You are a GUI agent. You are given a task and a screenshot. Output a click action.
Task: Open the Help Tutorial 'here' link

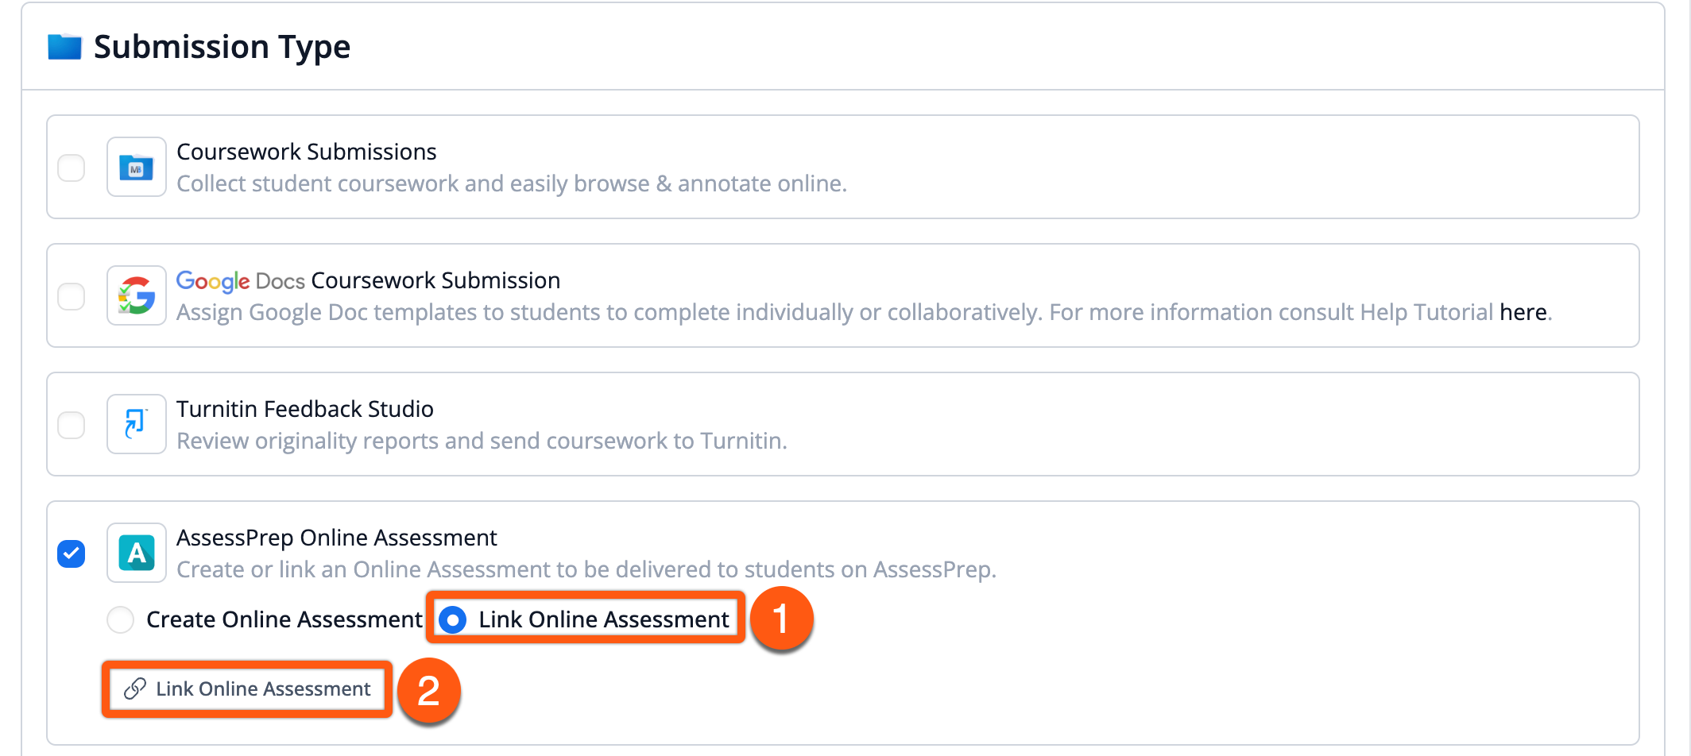(x=1523, y=312)
